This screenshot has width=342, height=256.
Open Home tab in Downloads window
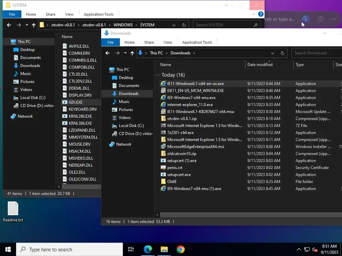(x=130, y=42)
